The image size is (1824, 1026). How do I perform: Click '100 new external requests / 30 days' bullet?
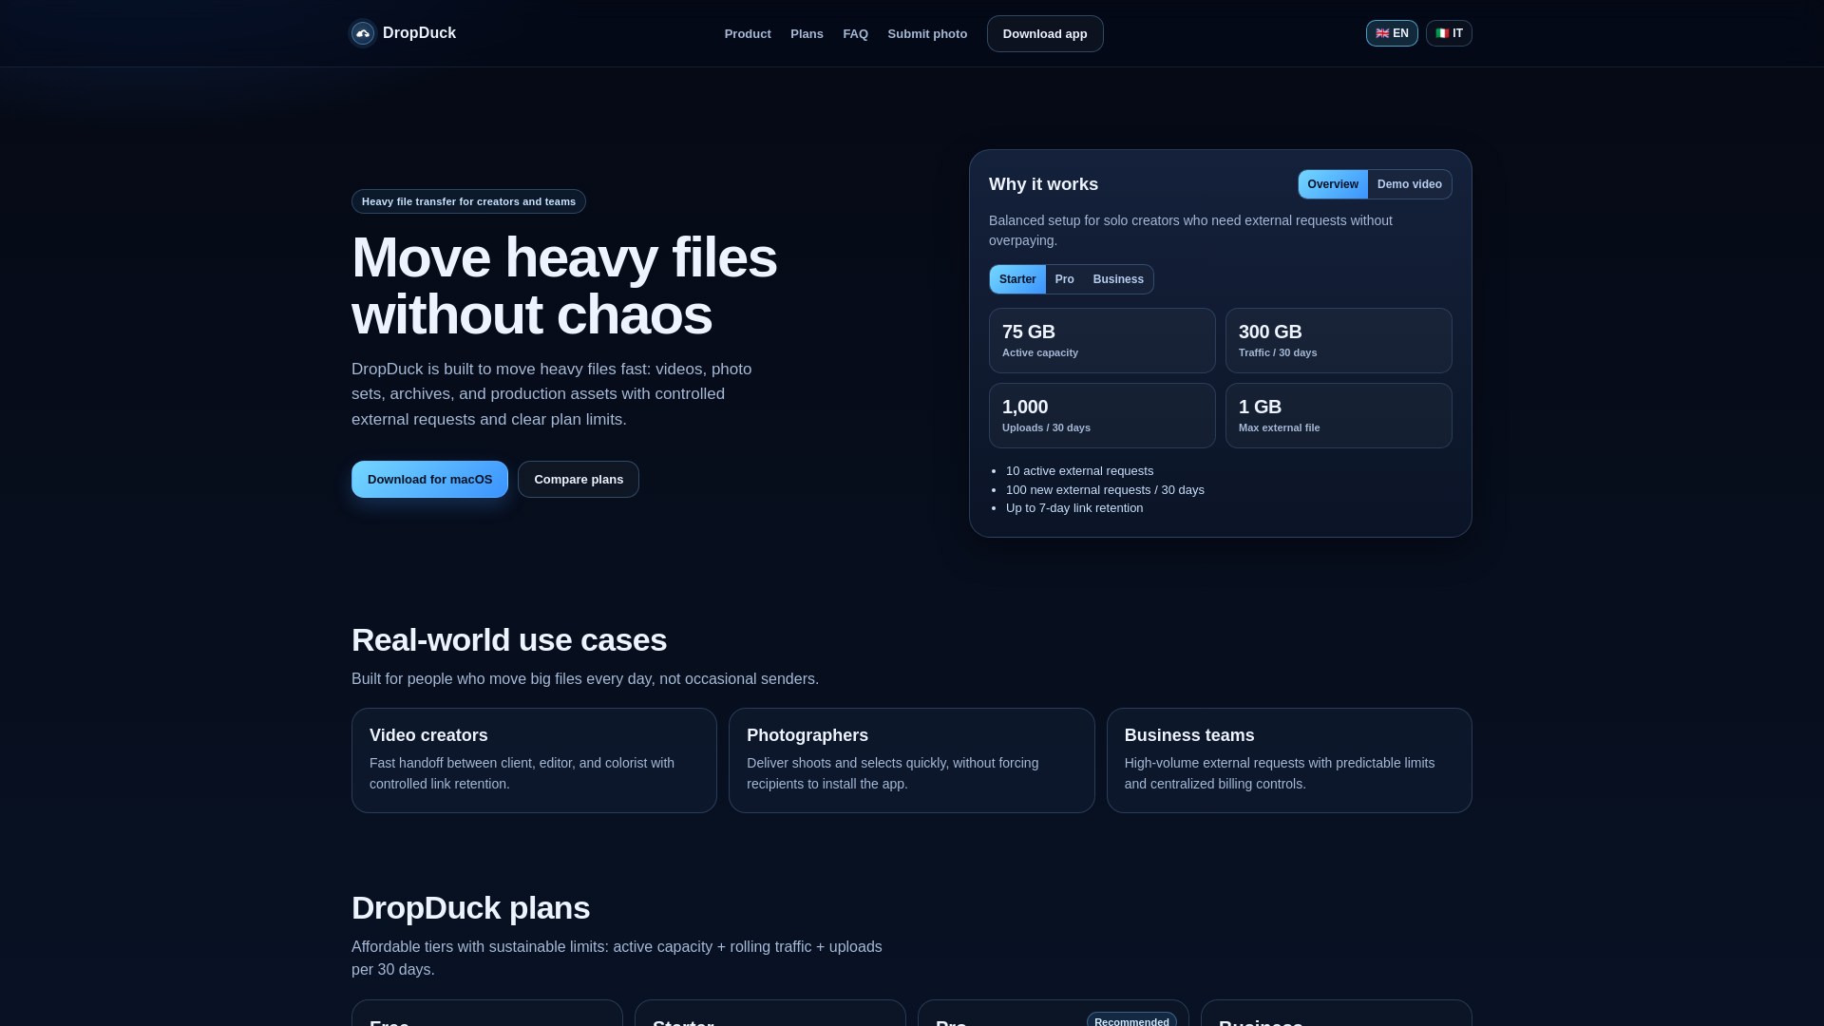tap(1105, 490)
